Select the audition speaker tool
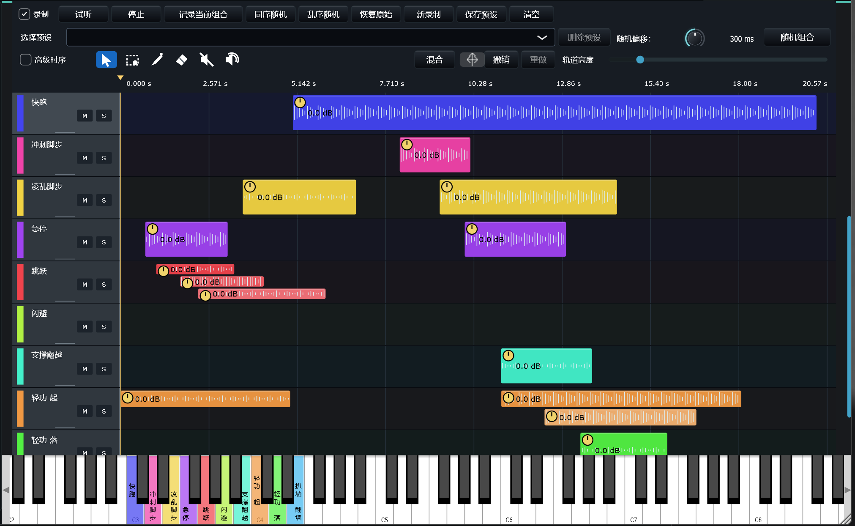855x526 pixels. 232,59
